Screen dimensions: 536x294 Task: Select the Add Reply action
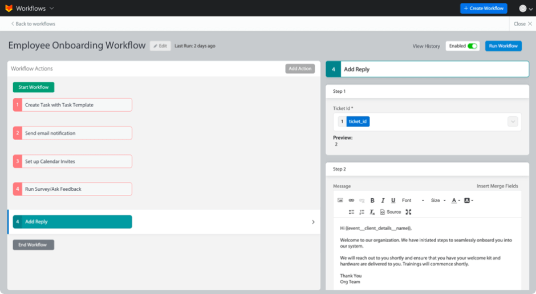tap(72, 222)
